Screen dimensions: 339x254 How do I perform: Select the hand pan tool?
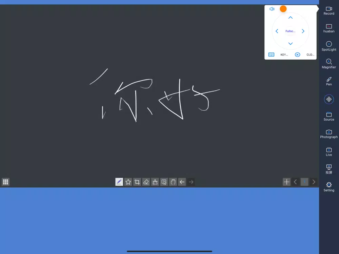173,182
